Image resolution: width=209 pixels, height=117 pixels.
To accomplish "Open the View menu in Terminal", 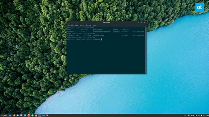I will pos(77,25).
